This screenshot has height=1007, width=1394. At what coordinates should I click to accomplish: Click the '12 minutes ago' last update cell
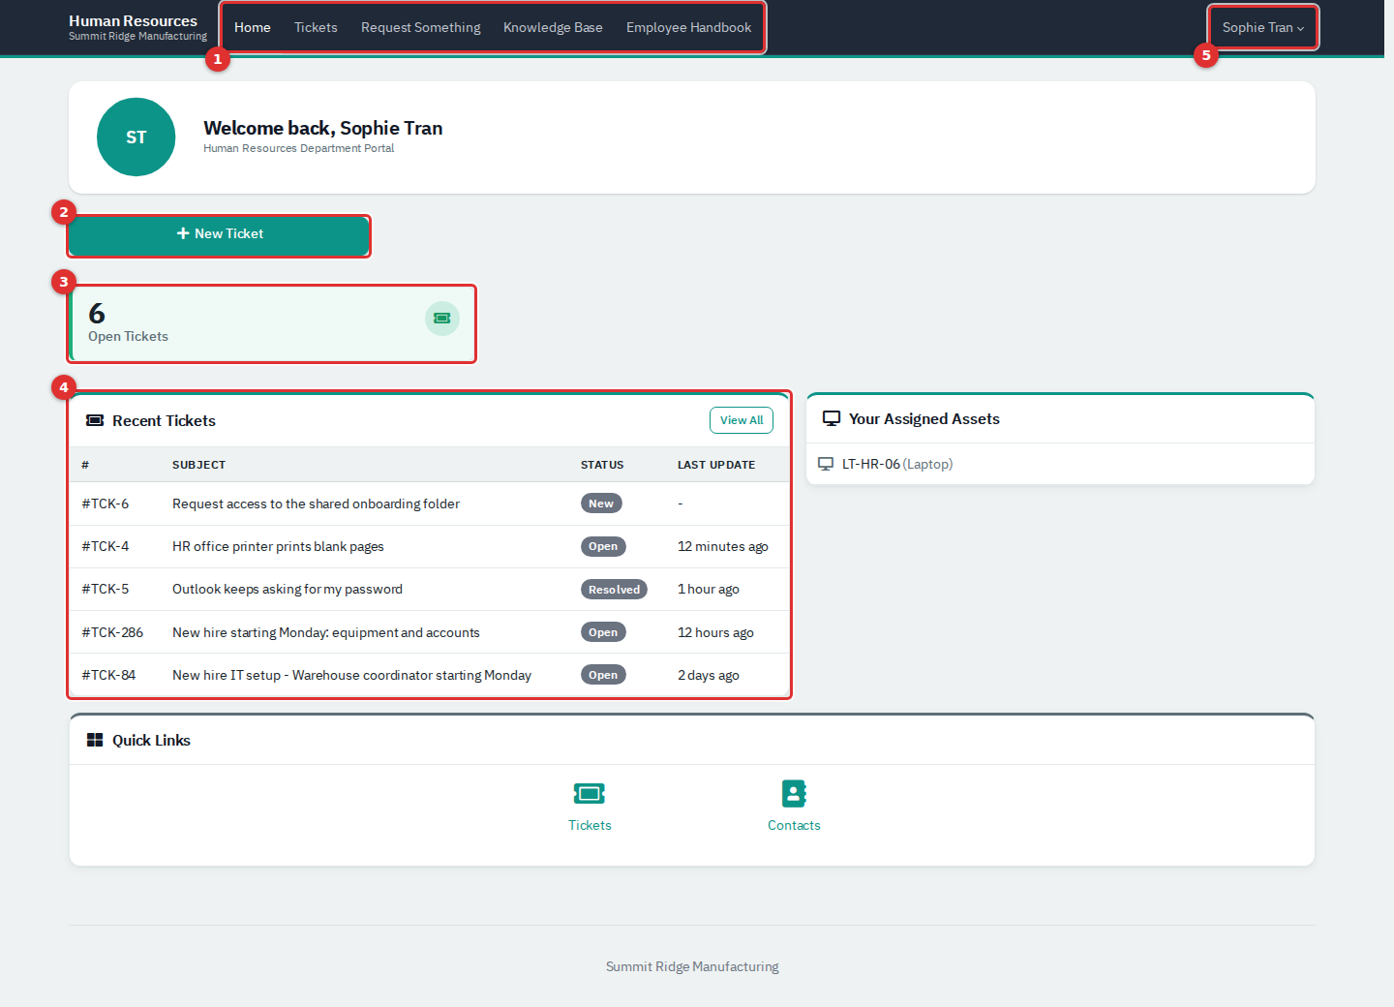coord(723,546)
